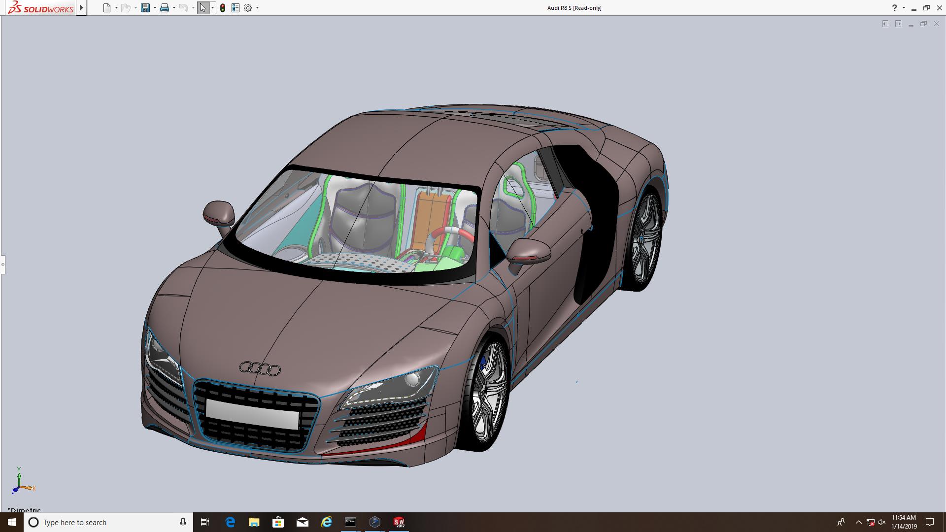Open the Options gear icon
946x532 pixels.
[x=248, y=8]
